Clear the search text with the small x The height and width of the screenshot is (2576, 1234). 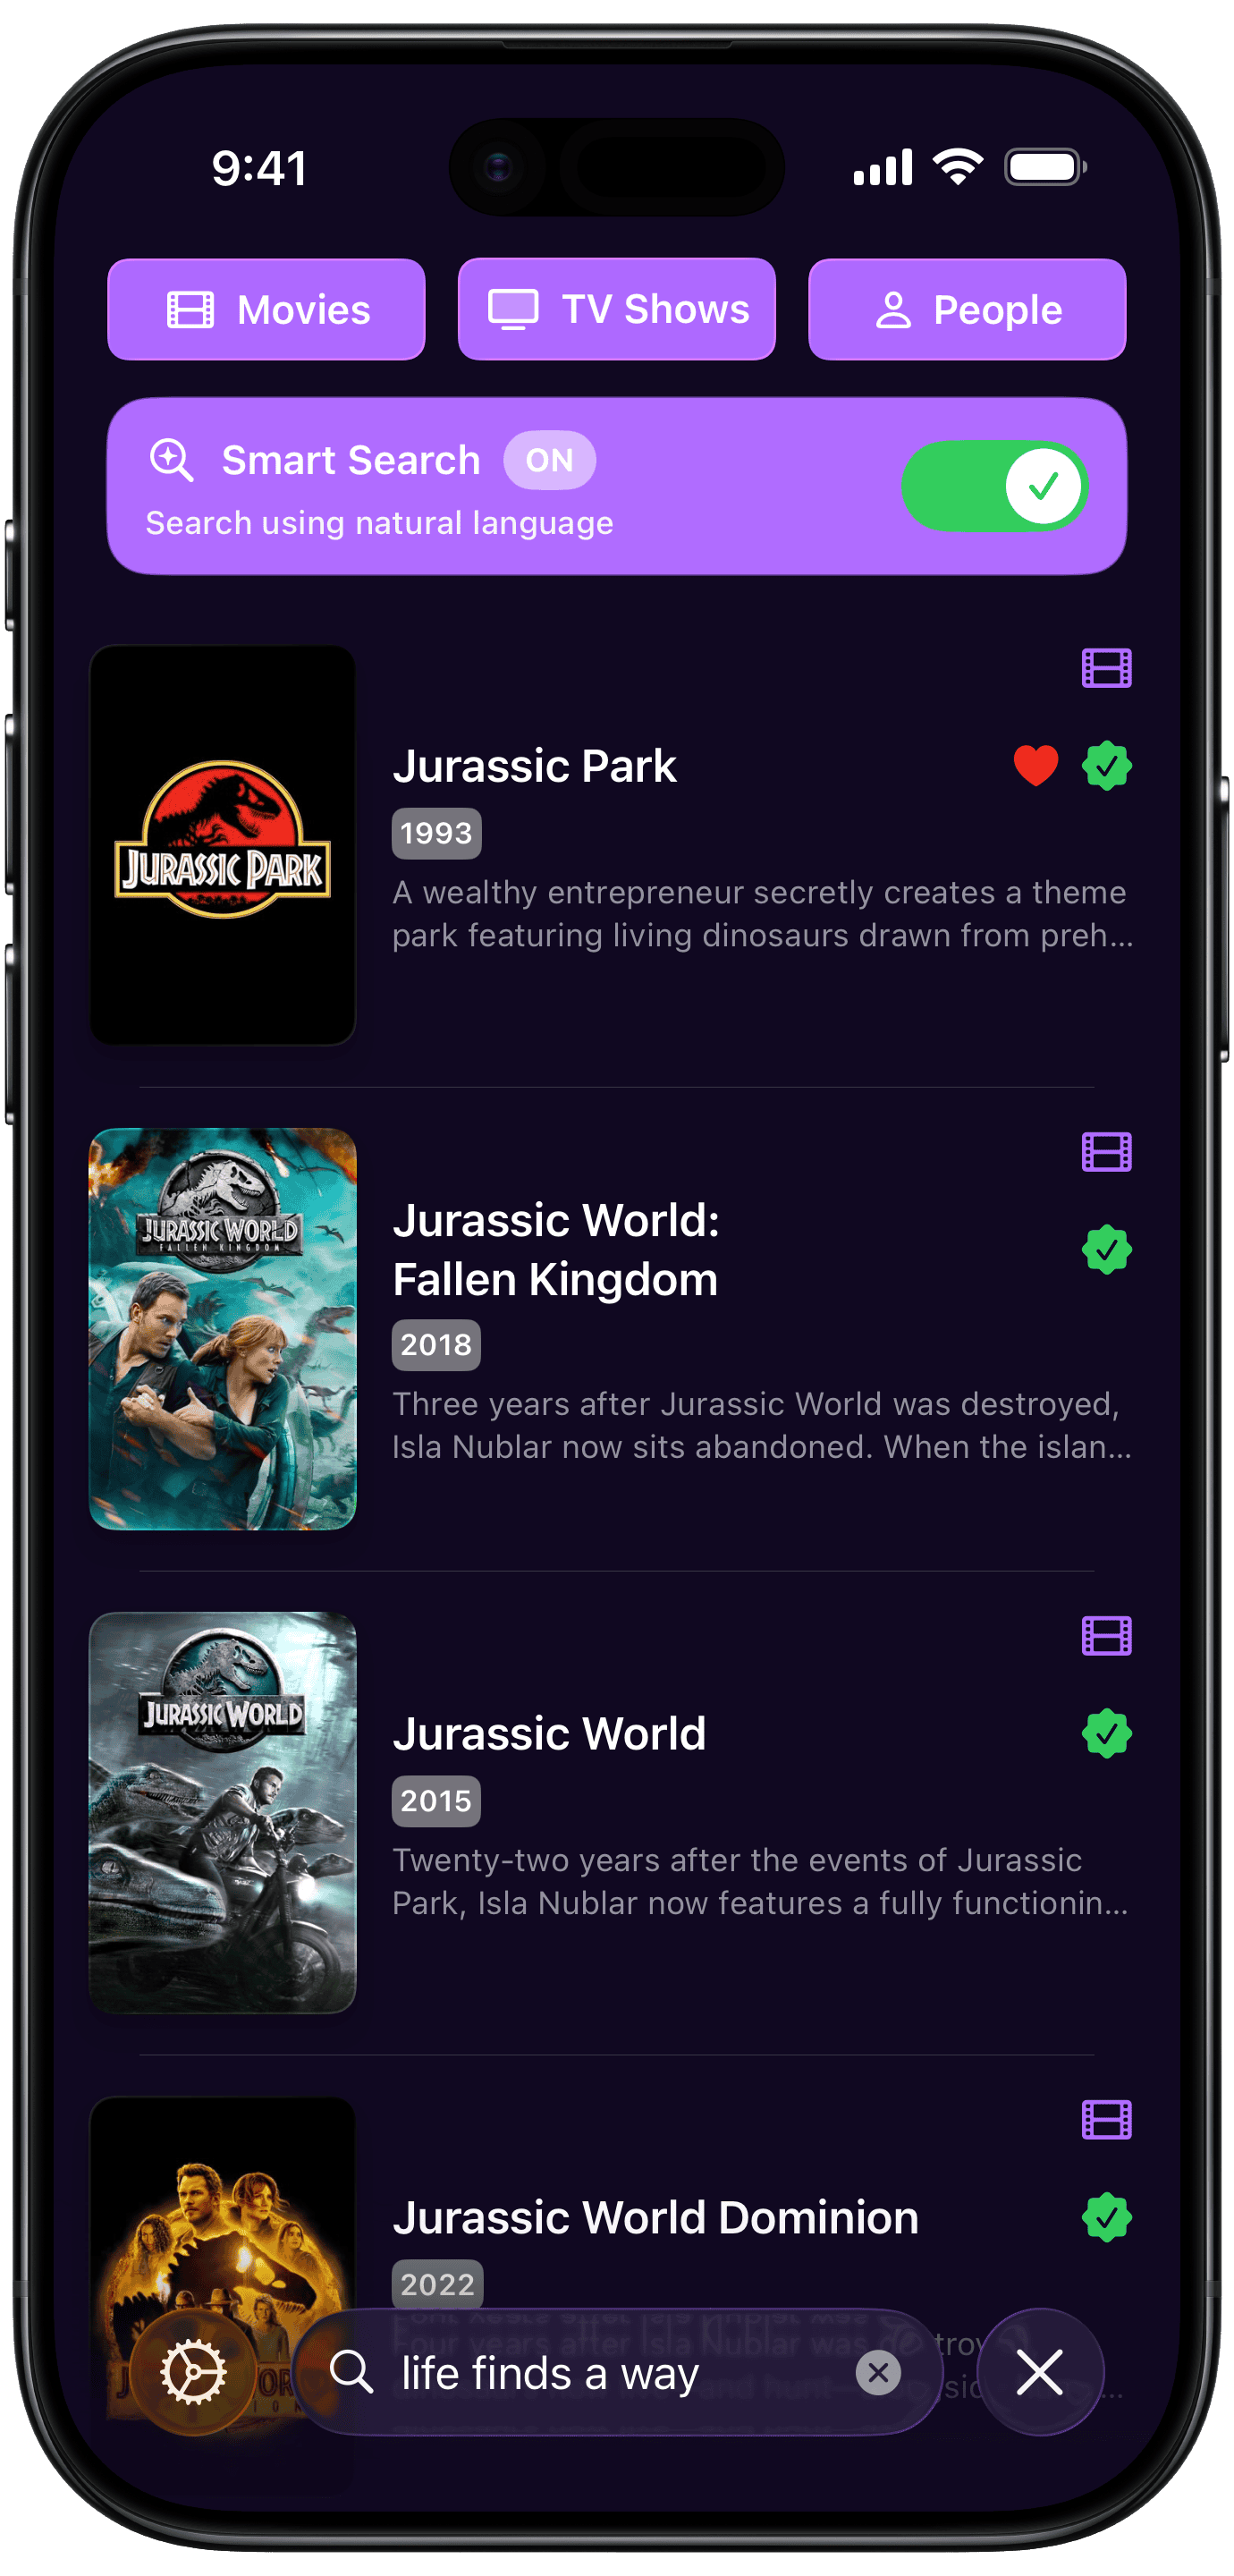point(878,2372)
